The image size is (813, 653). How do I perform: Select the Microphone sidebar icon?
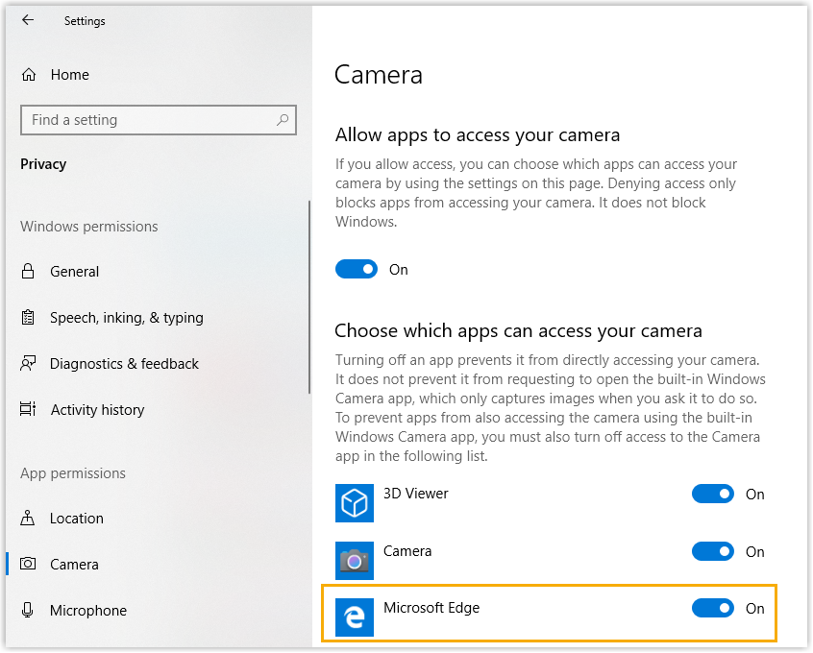28,610
